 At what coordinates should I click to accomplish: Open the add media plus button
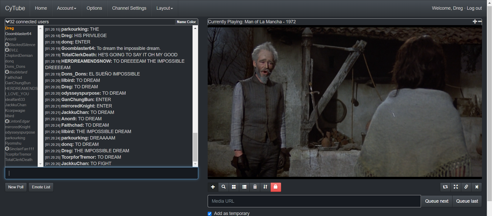point(213,187)
